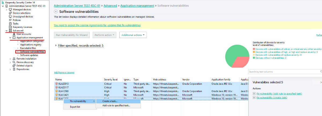322x116 pixels.
Task: Click the Device discovery magnifier icon
Action: pyautogui.click(x=14, y=62)
